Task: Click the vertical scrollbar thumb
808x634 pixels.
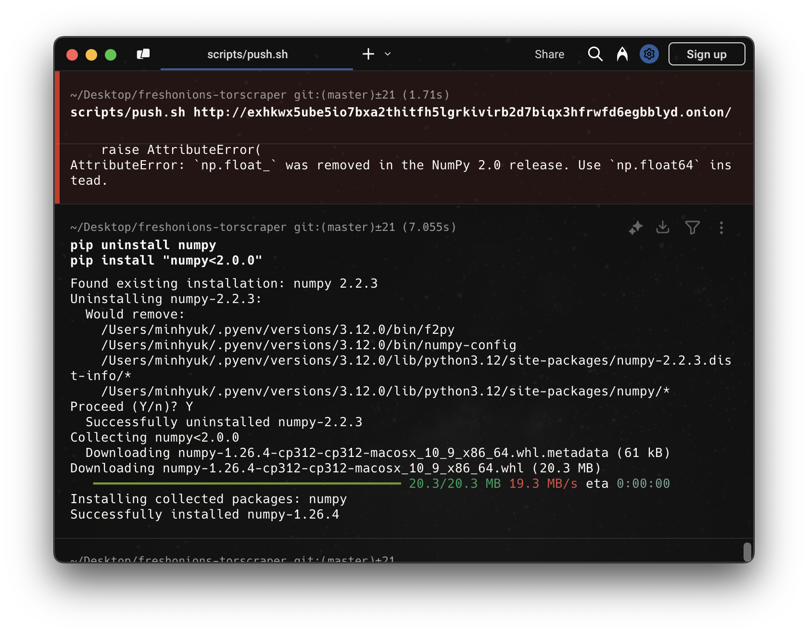Action: [x=747, y=551]
